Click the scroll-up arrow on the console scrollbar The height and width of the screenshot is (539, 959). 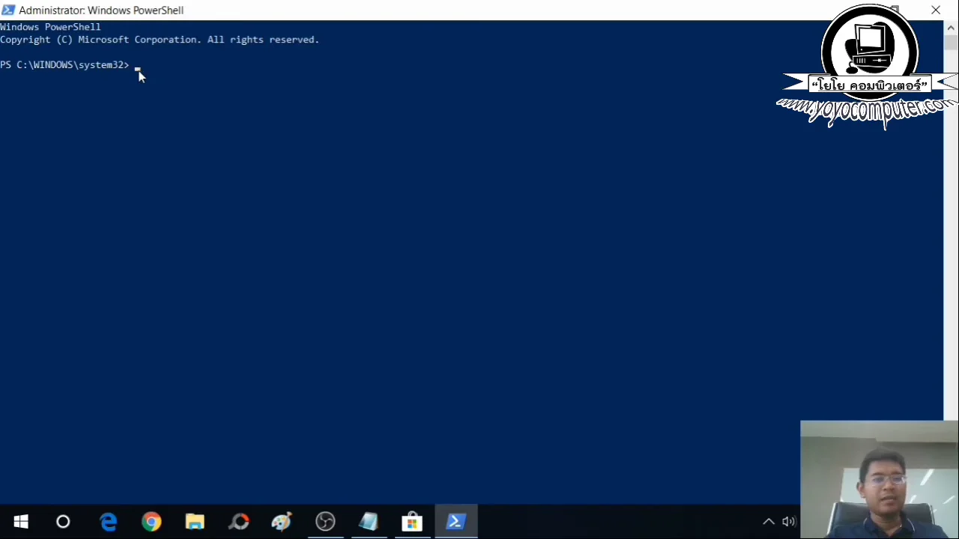tap(950, 27)
